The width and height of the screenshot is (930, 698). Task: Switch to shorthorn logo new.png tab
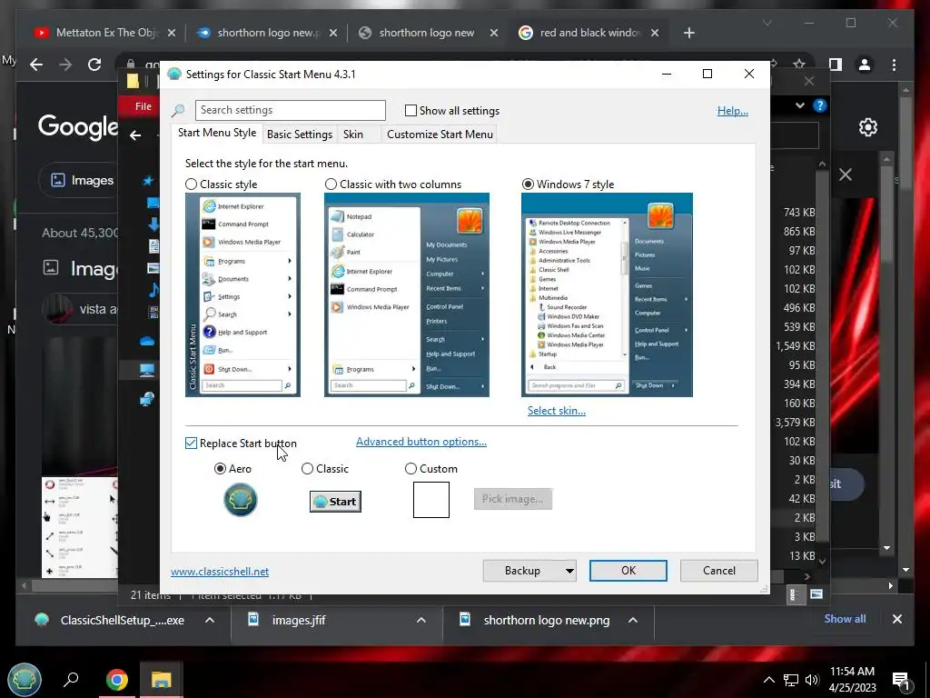[267, 34]
